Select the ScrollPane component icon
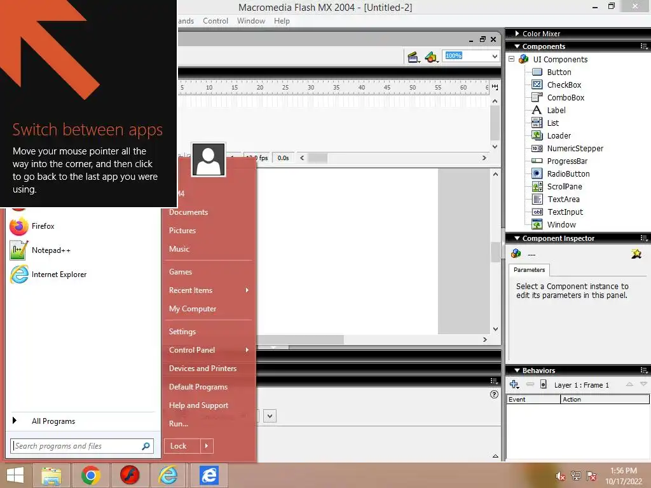This screenshot has height=488, width=651. 537,186
